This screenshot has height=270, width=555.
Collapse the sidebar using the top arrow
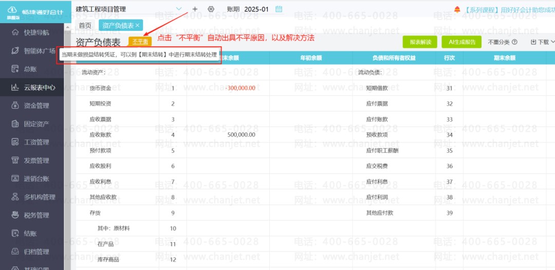pos(68,28)
